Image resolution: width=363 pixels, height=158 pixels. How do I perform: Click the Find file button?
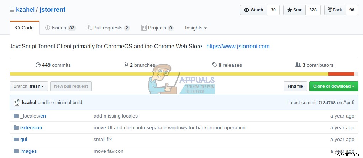click(x=295, y=86)
